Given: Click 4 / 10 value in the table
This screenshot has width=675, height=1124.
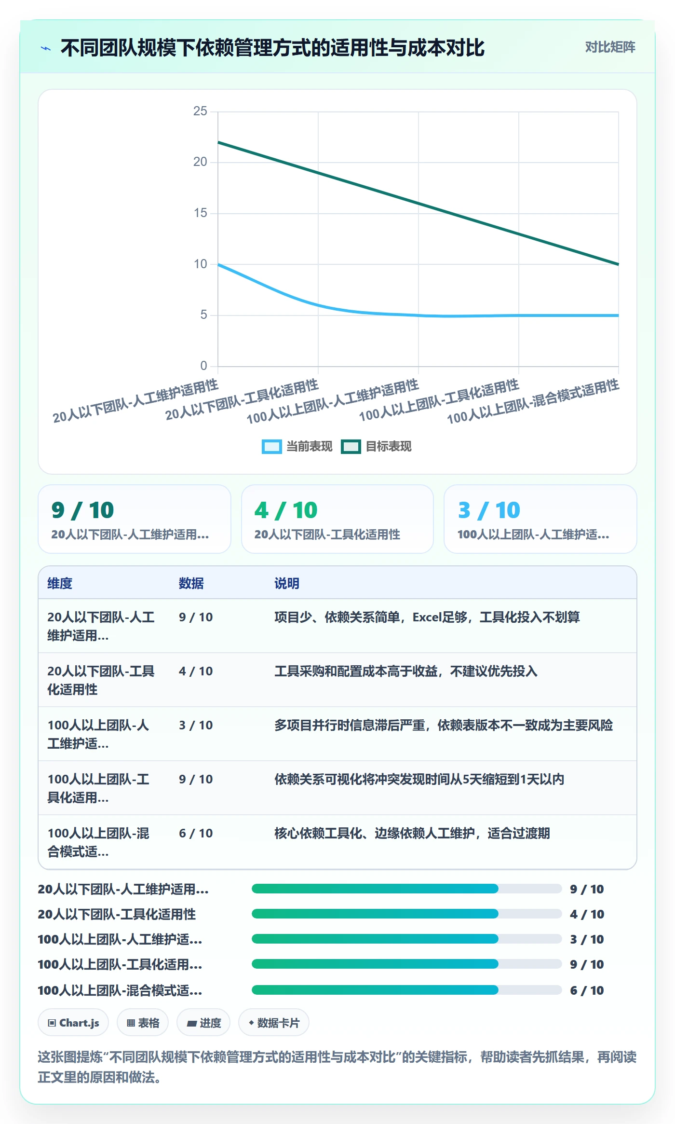Looking at the screenshot, I should click(x=196, y=671).
